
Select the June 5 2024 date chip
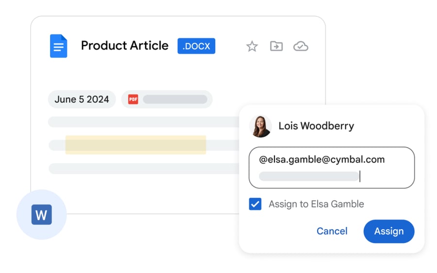tap(82, 99)
